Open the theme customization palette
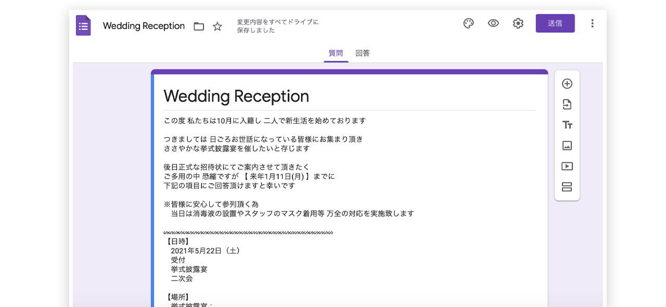666x307 pixels. pos(468,23)
